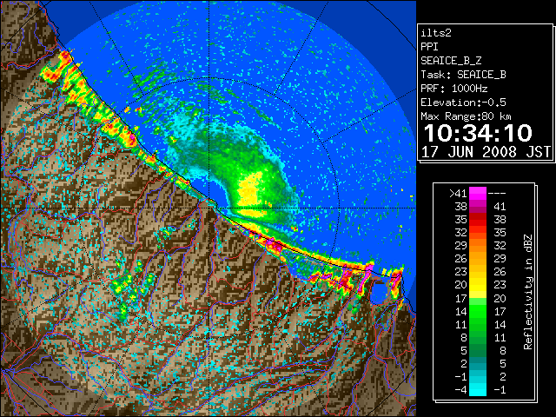556x417 pixels.
Task: Click the 'Max Range:80 km' text
Action: click(x=466, y=116)
